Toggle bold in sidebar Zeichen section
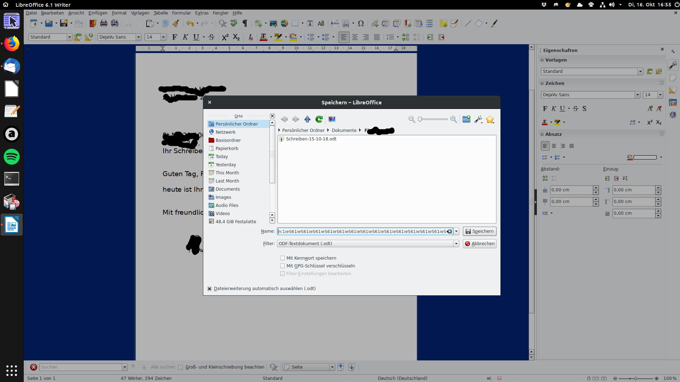Screen dimensions: 680x382 (x=545, y=109)
